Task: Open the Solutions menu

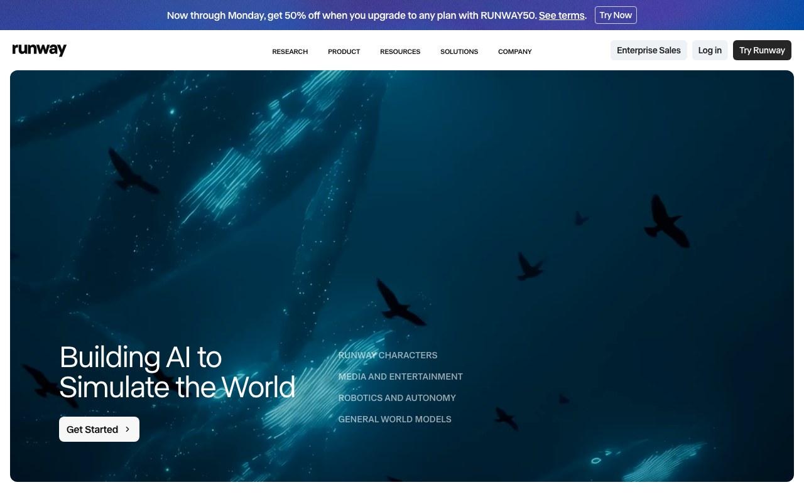Action: tap(459, 51)
